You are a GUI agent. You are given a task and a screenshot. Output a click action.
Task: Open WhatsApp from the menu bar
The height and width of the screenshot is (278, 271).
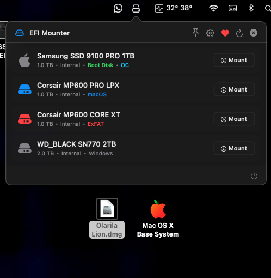118,8
